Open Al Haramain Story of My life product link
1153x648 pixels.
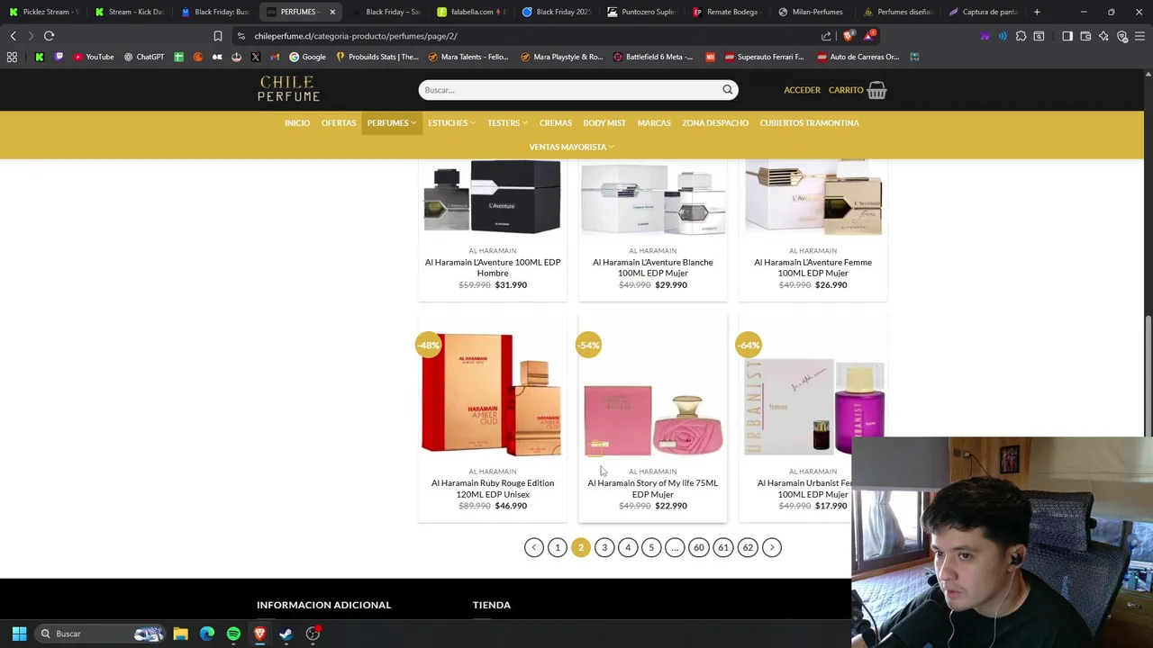pyautogui.click(x=653, y=489)
